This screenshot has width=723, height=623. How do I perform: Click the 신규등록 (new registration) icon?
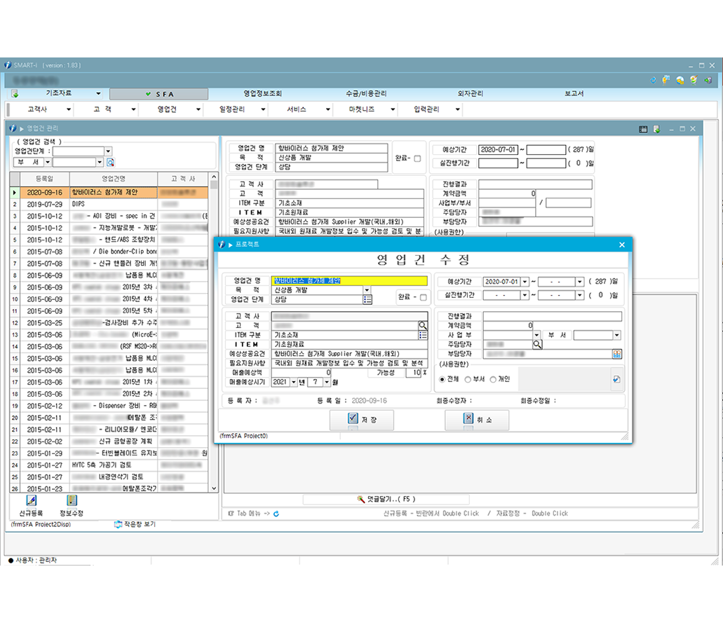[x=31, y=501]
